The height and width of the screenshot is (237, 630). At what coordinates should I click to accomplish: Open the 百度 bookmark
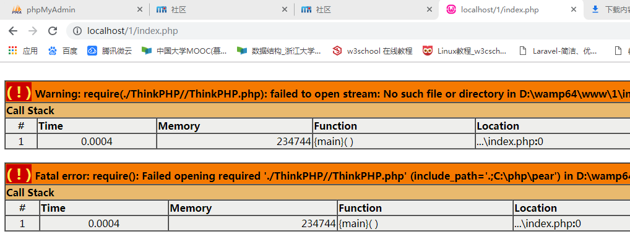point(63,51)
